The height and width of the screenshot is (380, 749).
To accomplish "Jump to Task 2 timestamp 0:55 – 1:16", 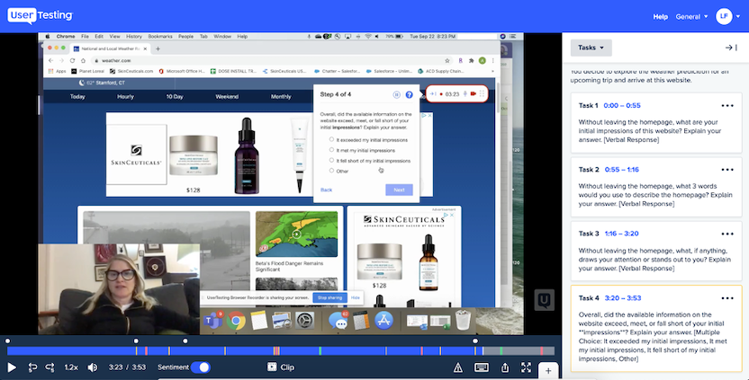I will pos(621,170).
